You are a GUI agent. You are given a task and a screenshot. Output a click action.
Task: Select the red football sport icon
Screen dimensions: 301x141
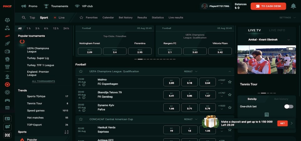point(7,84)
